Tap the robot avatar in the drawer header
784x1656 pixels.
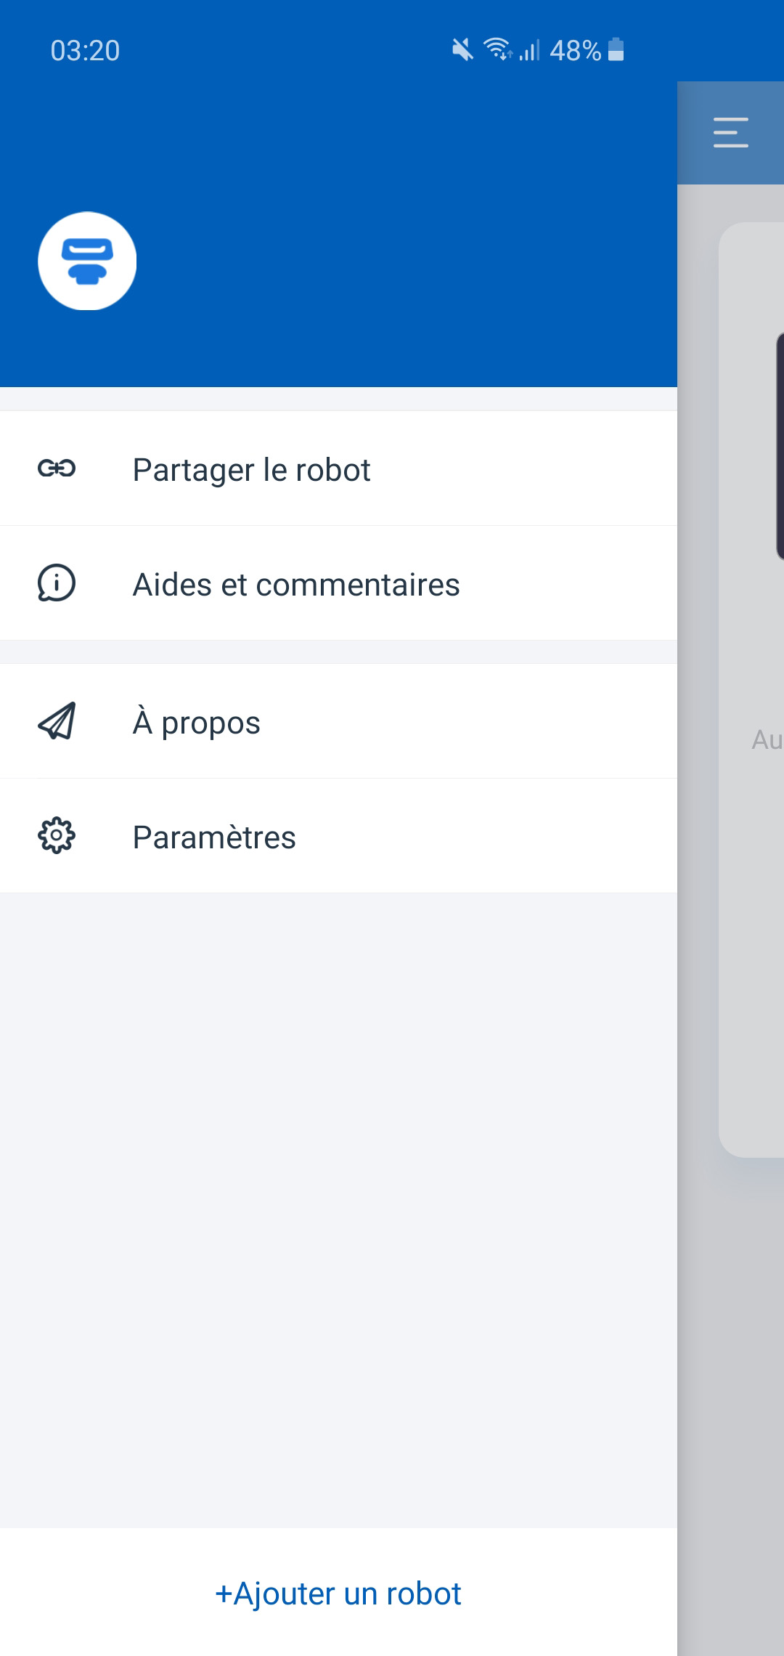[x=87, y=261]
